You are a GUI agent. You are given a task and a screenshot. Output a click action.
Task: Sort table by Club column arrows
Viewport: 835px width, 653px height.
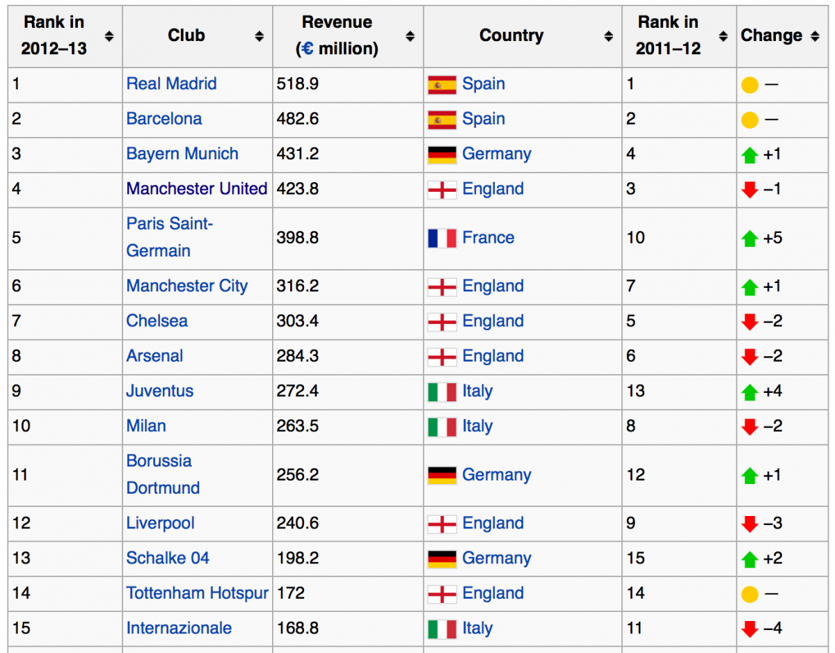259,36
